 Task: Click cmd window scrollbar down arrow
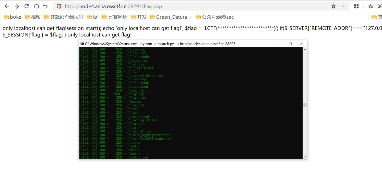pyautogui.click(x=305, y=157)
